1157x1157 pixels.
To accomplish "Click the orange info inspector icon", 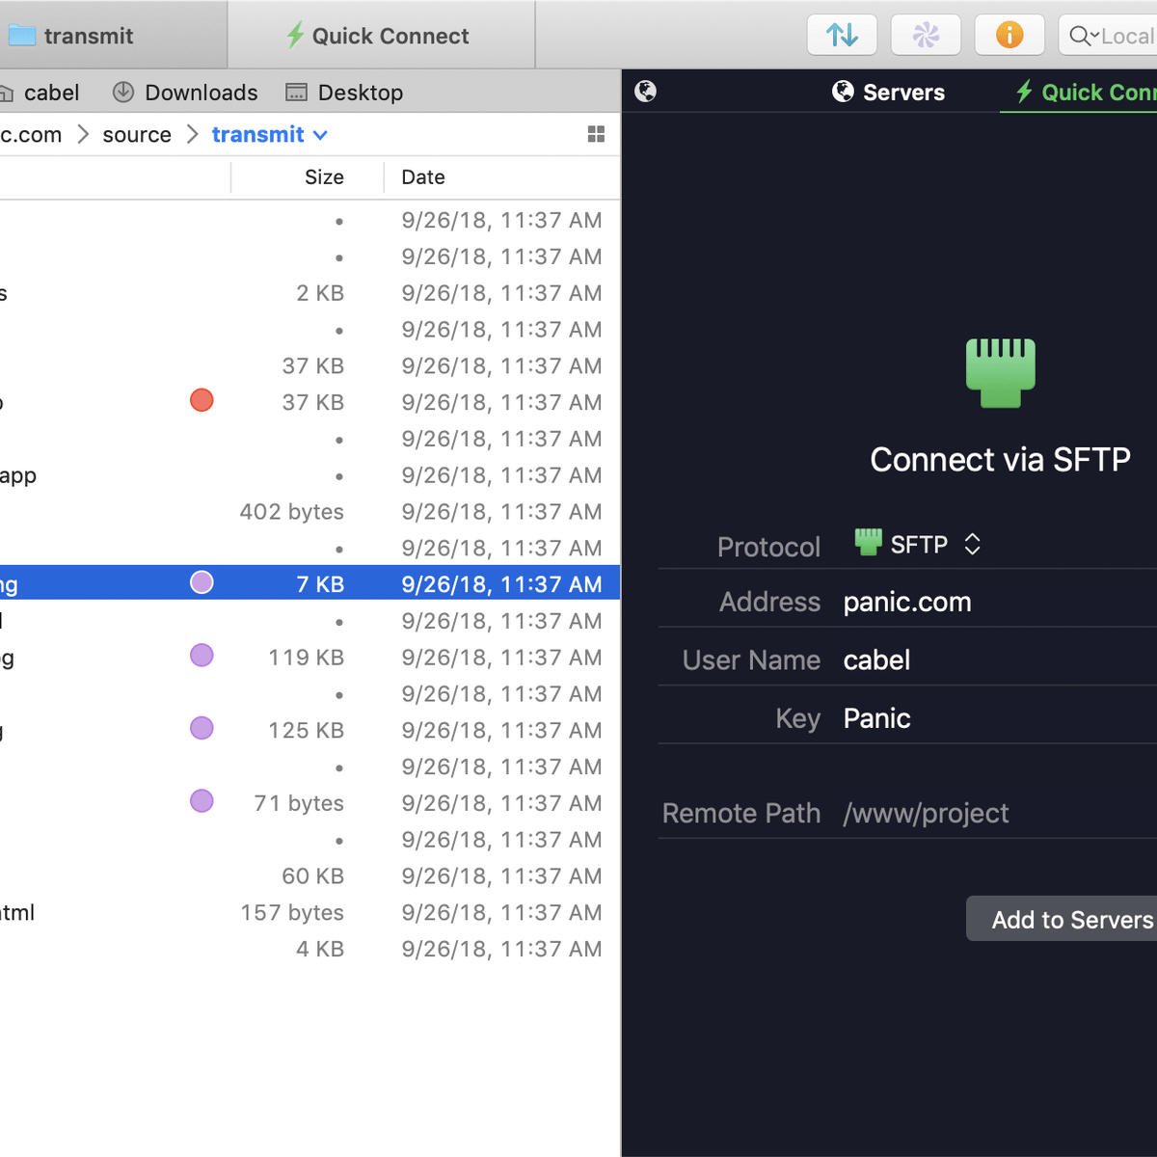I will click(1009, 36).
